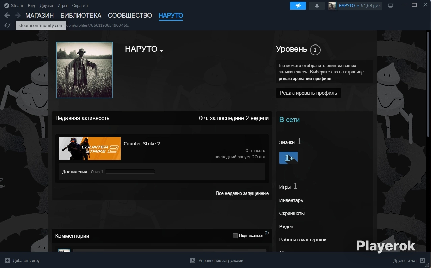Open the scarecrow profile avatar
This screenshot has height=268, width=431.
84,70
